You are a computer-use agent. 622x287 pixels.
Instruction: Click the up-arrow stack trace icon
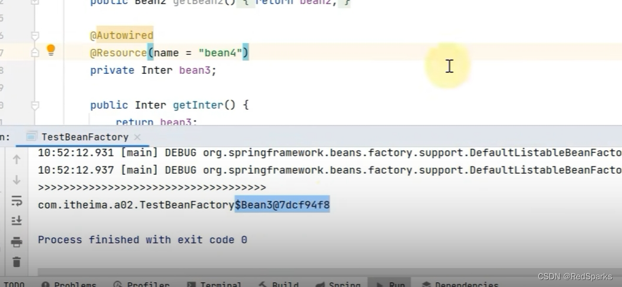pyautogui.click(x=16, y=159)
